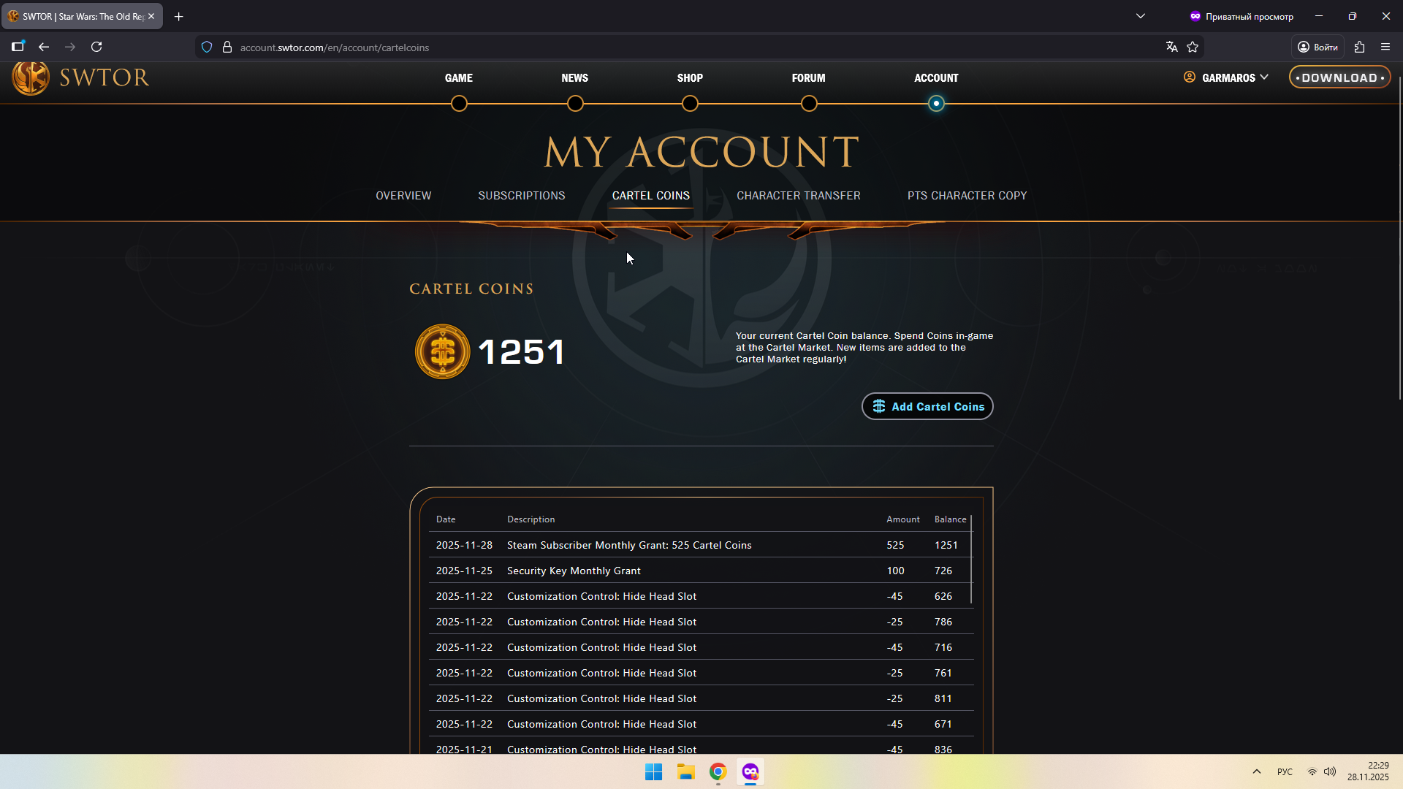Image resolution: width=1403 pixels, height=789 pixels.
Task: Switch to the Subscriptions tab
Action: pos(521,196)
